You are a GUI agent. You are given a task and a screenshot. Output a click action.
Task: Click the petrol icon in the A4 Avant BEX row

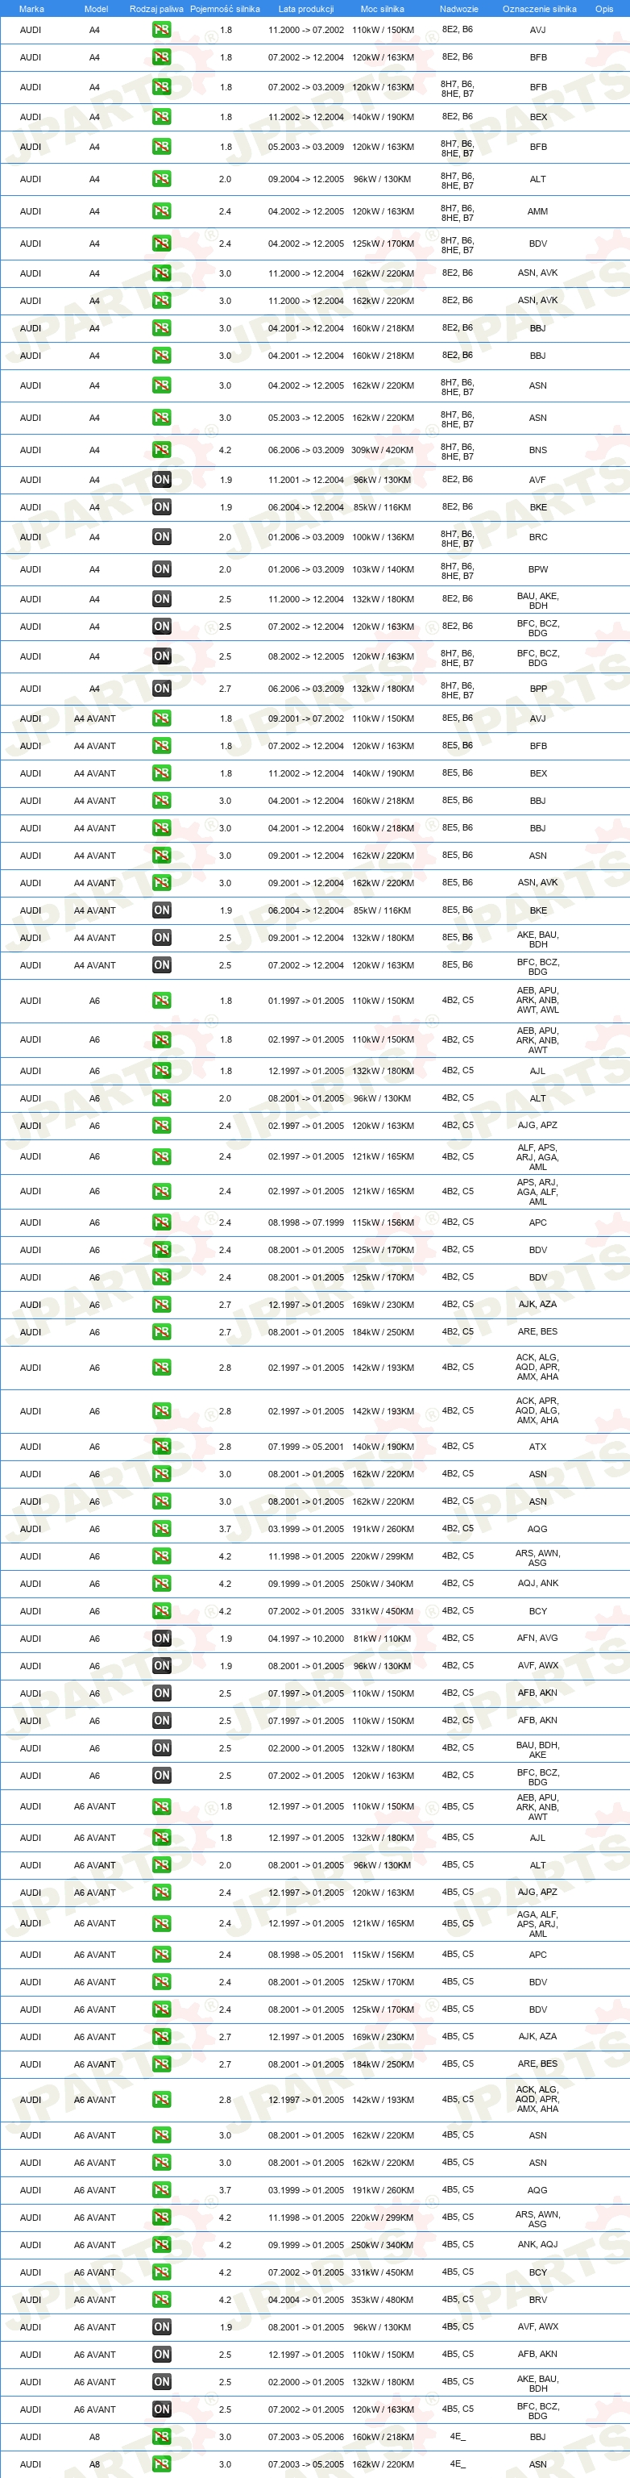(161, 773)
